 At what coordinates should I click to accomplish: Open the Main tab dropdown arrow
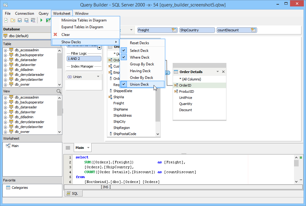[x=88, y=148]
